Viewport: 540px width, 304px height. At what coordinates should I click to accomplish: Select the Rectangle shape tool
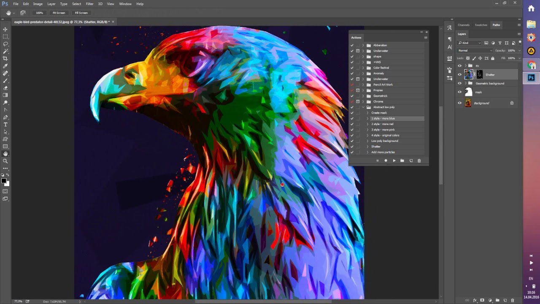click(x=5, y=147)
